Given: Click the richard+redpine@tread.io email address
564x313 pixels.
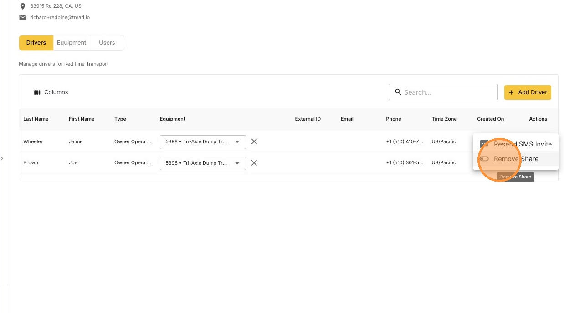Looking at the screenshot, I should pos(60,18).
